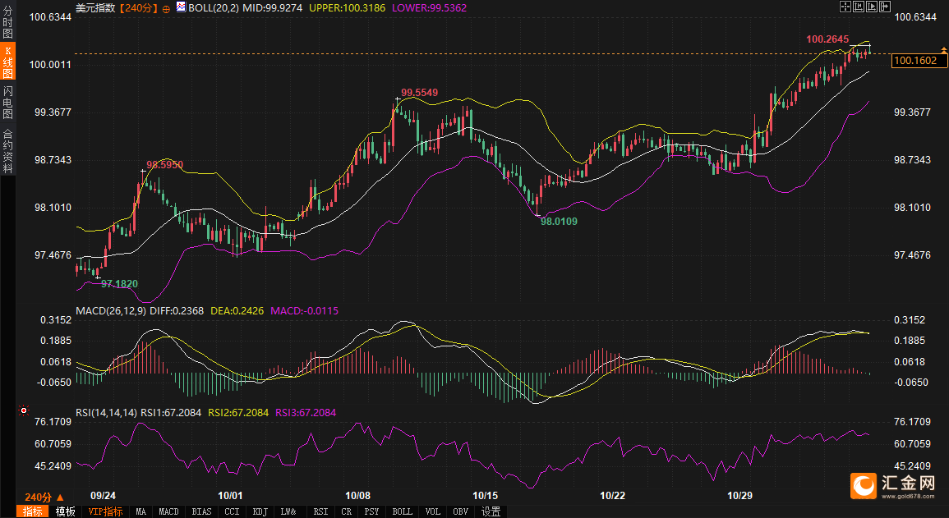The height and width of the screenshot is (518, 949).
Task: Click the crosshair cursor icon at top right
Action: (845, 7)
